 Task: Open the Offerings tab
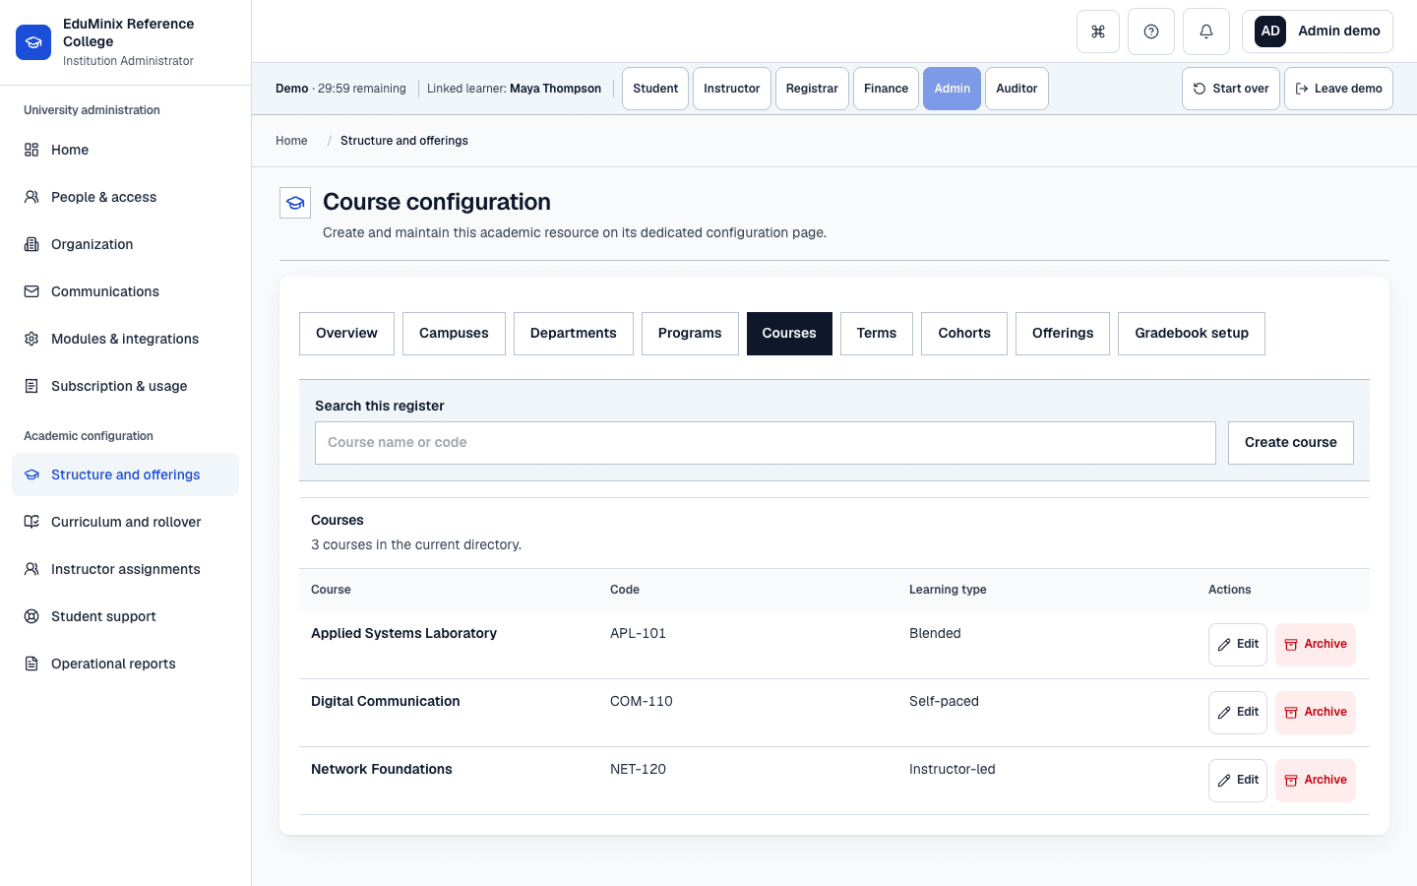pos(1063,334)
